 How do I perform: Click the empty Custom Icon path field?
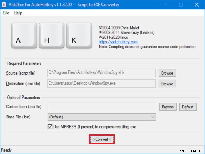[x=102, y=107]
